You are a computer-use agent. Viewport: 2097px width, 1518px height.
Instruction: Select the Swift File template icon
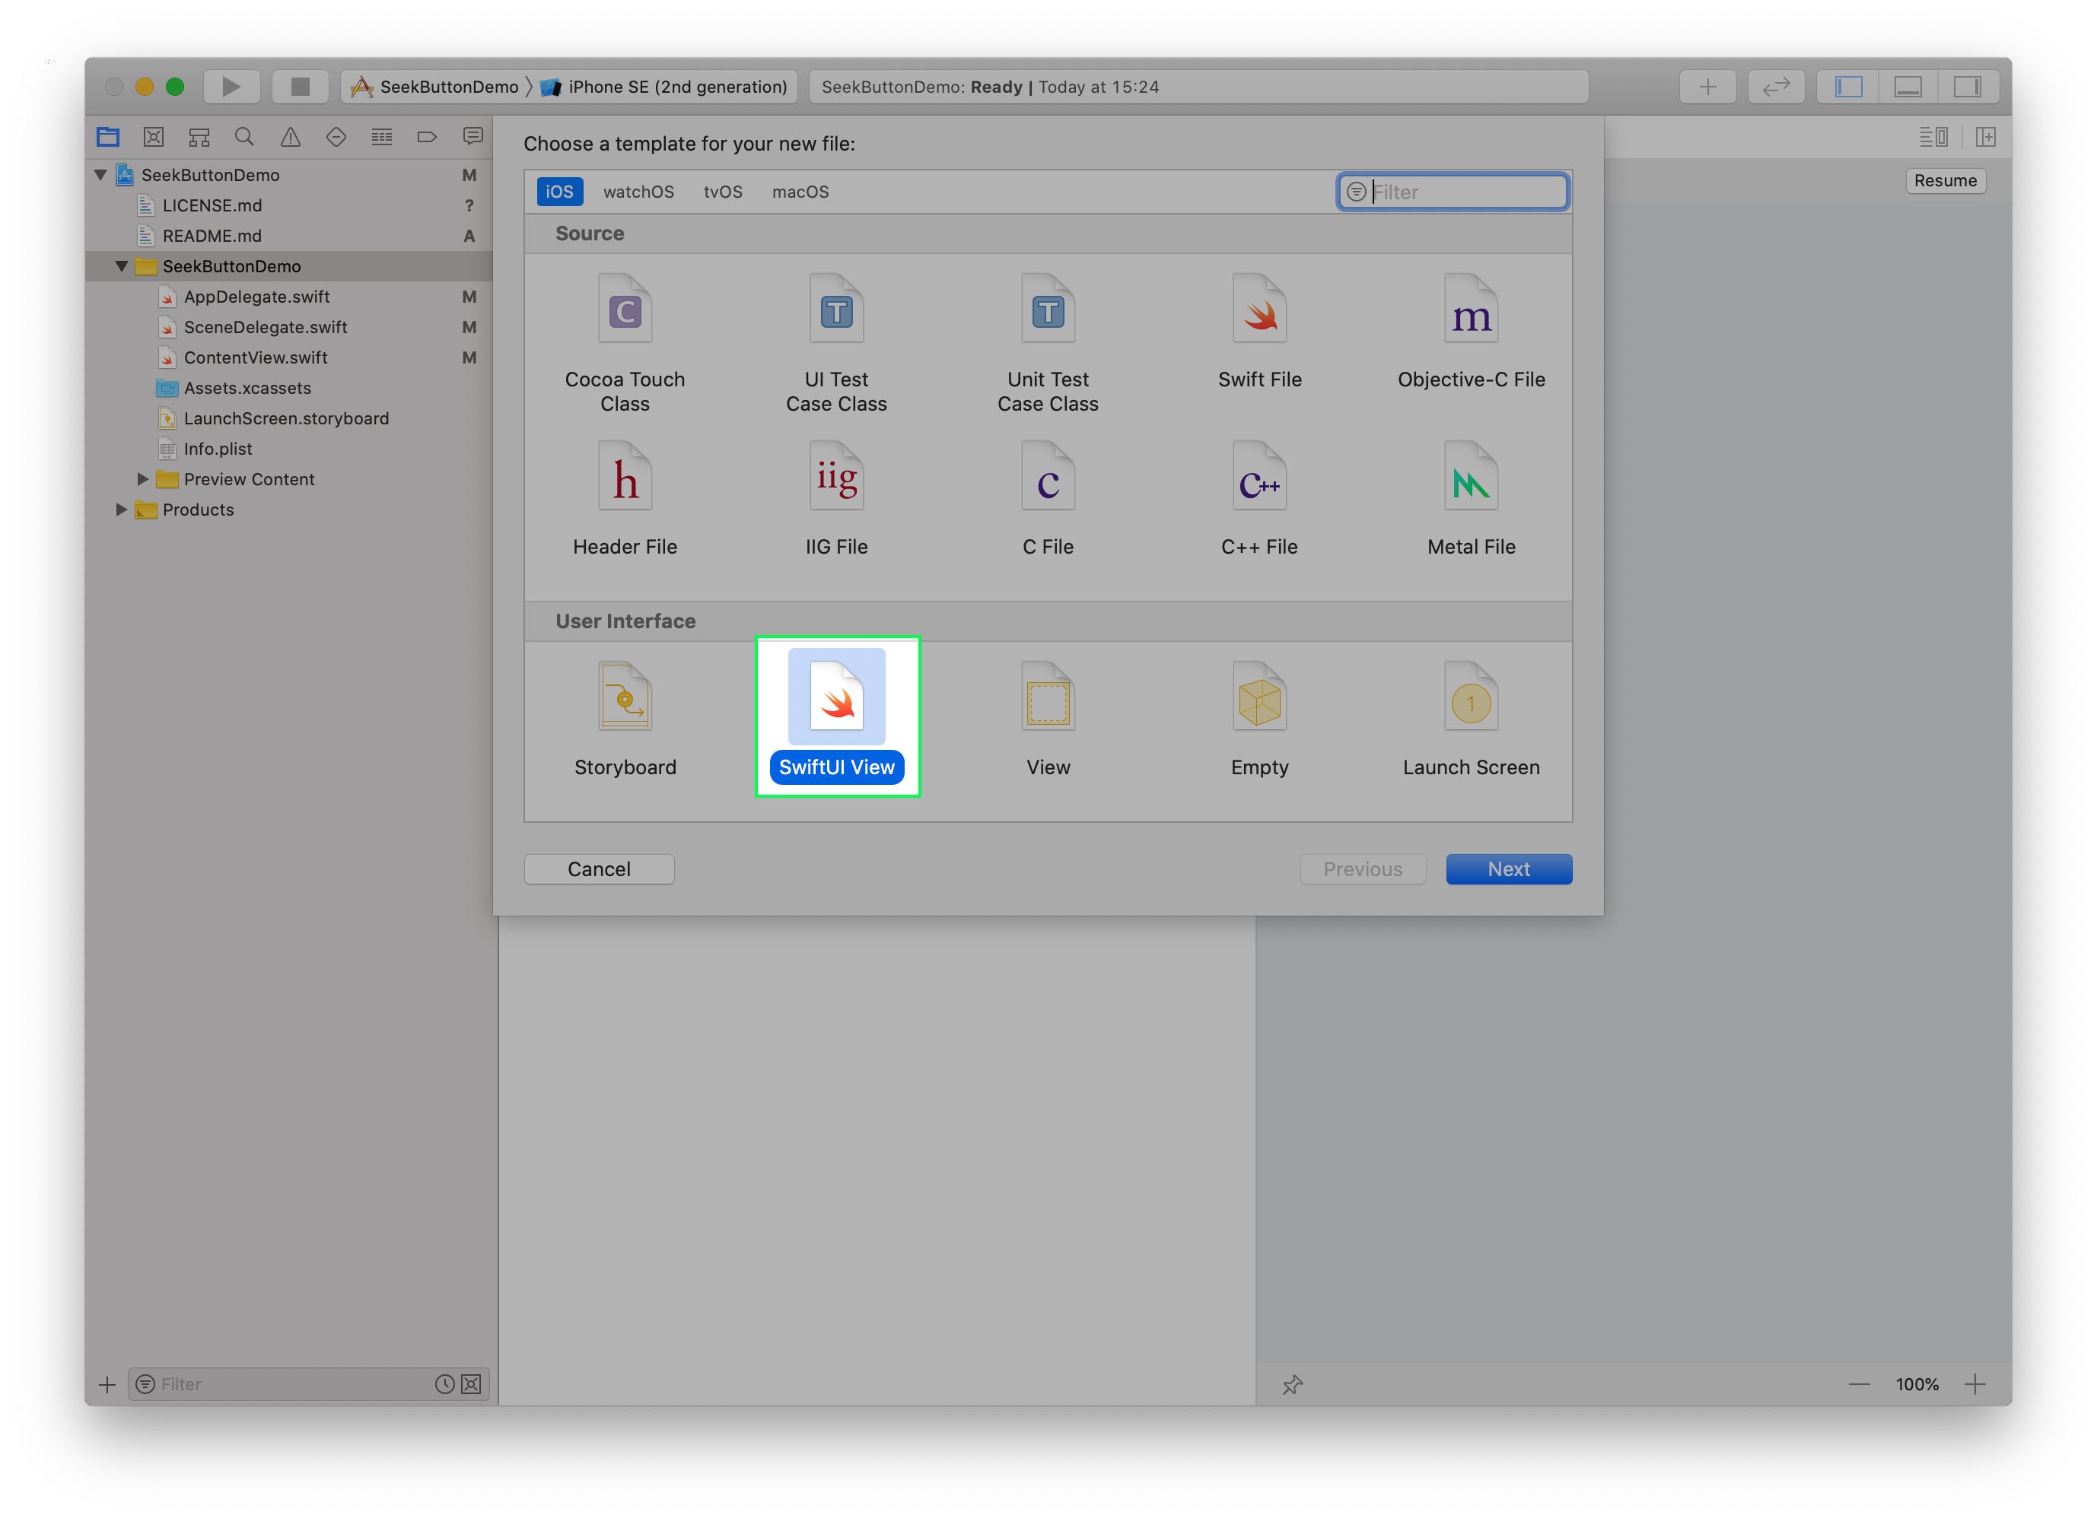click(1259, 310)
